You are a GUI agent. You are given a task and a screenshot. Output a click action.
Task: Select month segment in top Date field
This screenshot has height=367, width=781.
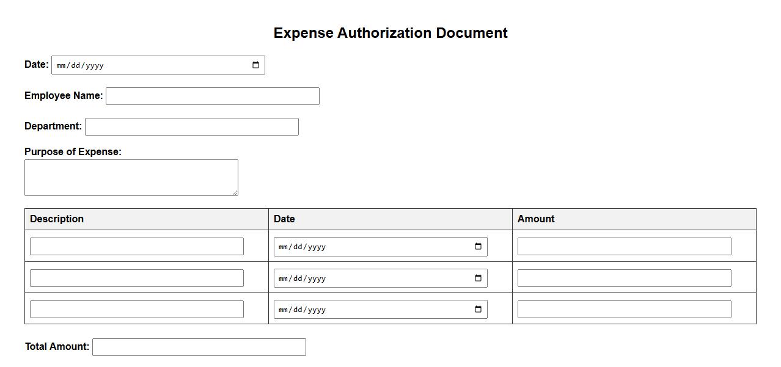[x=61, y=66]
